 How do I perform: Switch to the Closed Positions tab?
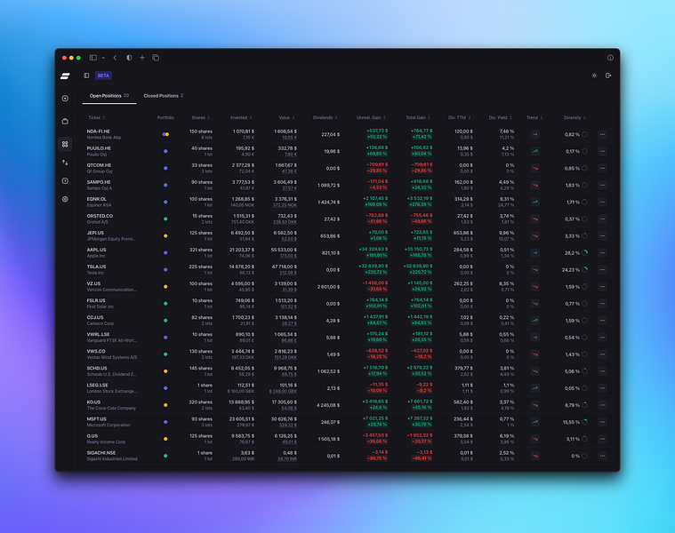(163, 96)
